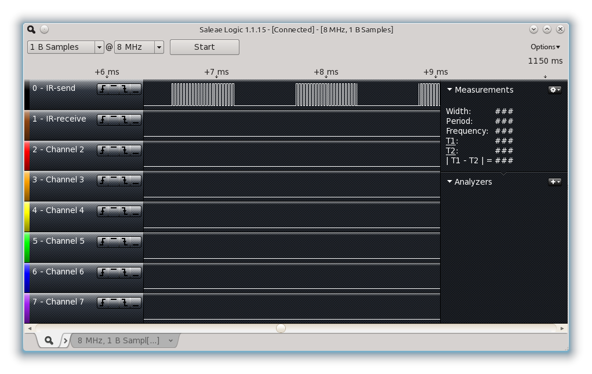This screenshot has height=374, width=592.
Task: Toggle low level trigger on Channel 6
Action: (x=136, y=273)
